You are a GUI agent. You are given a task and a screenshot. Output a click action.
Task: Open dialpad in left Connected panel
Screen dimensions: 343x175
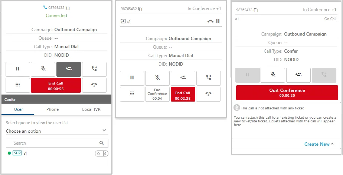[x=18, y=85]
